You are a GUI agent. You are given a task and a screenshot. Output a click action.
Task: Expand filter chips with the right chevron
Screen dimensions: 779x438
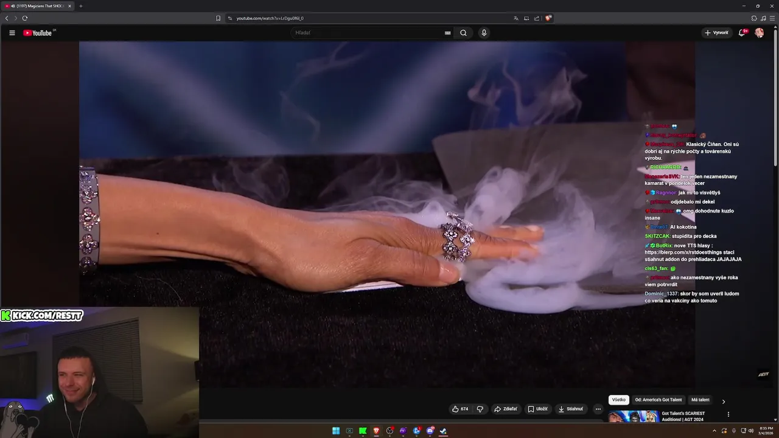[723, 401]
